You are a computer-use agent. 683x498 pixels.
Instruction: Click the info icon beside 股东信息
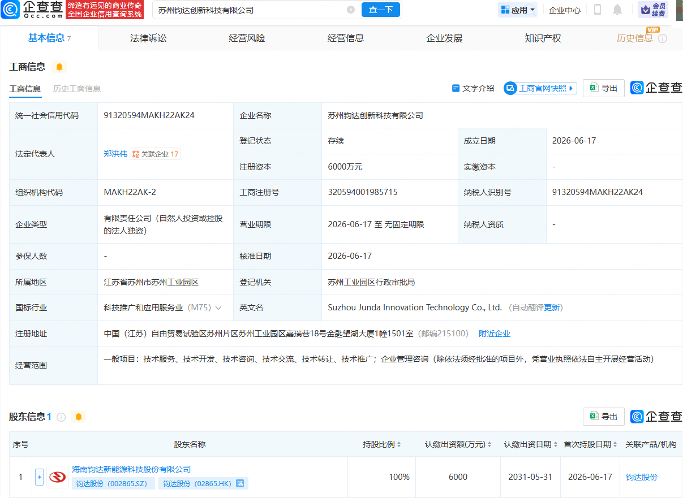[x=61, y=417]
